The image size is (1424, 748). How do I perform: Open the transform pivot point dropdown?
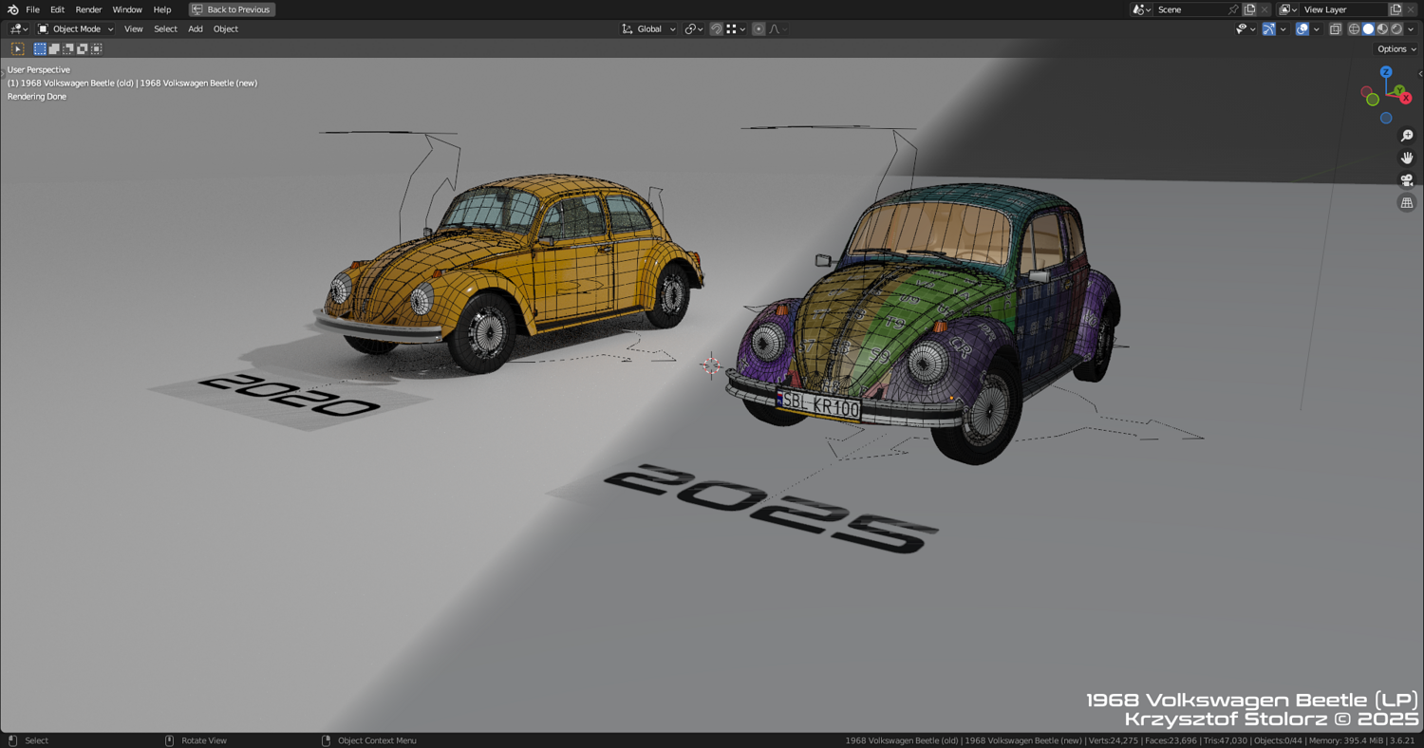694,29
